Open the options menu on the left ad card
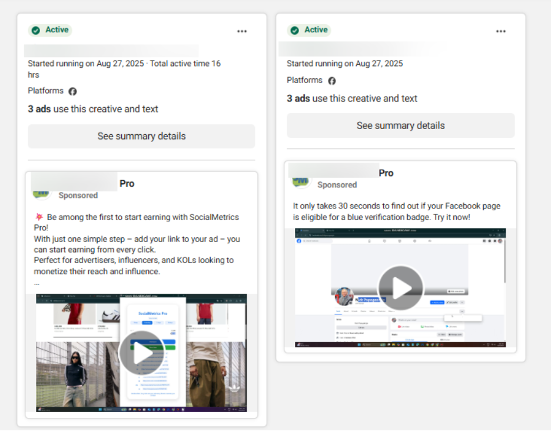 click(x=242, y=31)
